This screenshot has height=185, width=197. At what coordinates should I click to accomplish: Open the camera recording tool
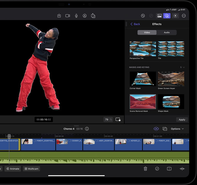click(x=68, y=16)
